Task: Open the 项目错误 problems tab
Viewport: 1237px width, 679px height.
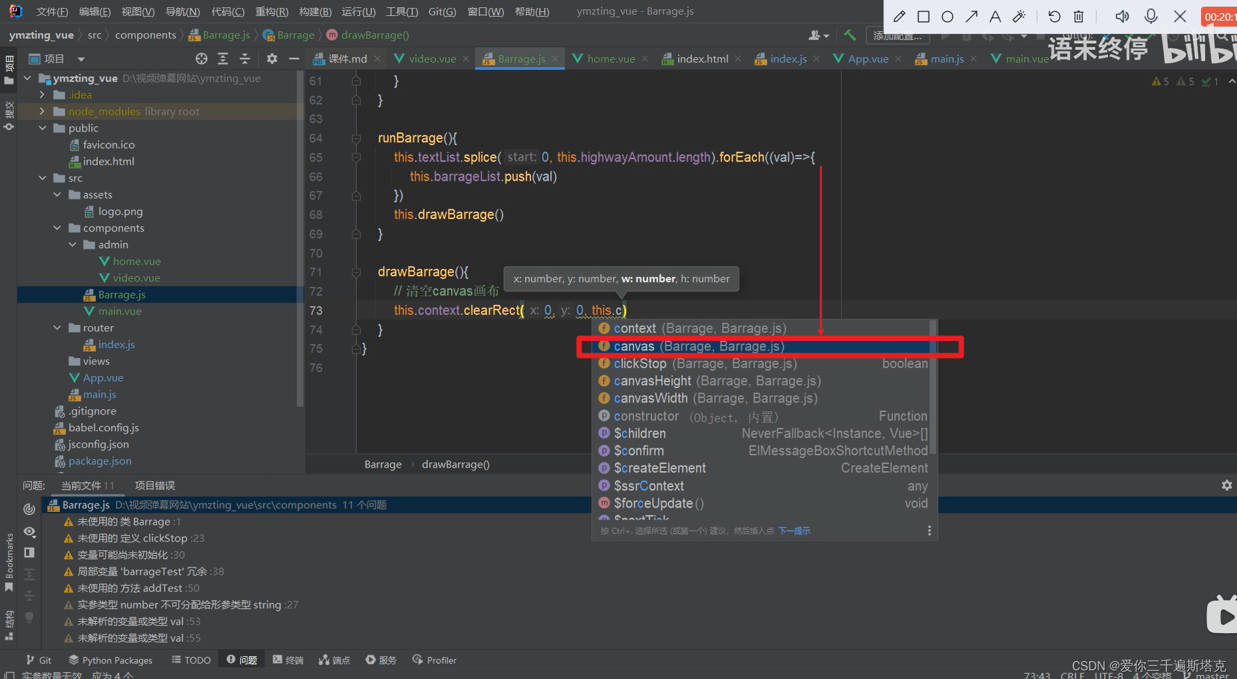Action: pyautogui.click(x=155, y=486)
